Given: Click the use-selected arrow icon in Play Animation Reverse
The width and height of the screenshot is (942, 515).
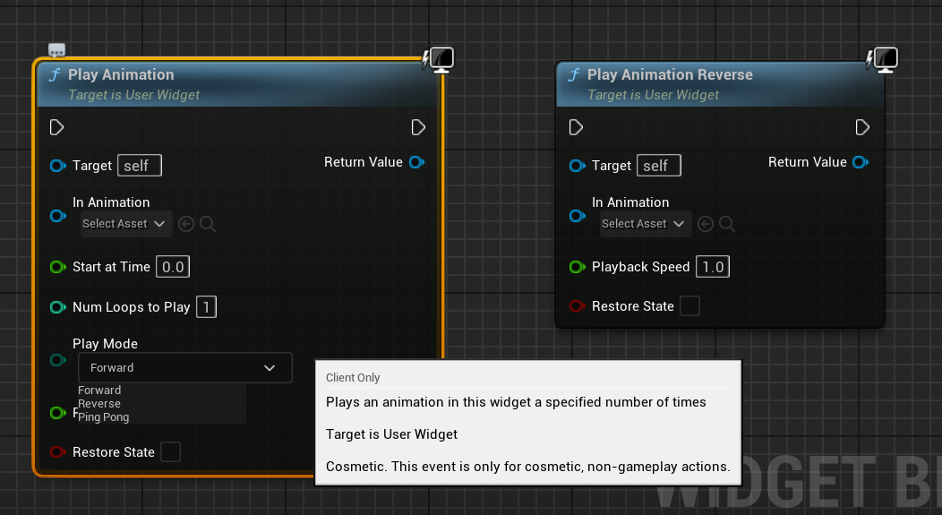Looking at the screenshot, I should 706,224.
